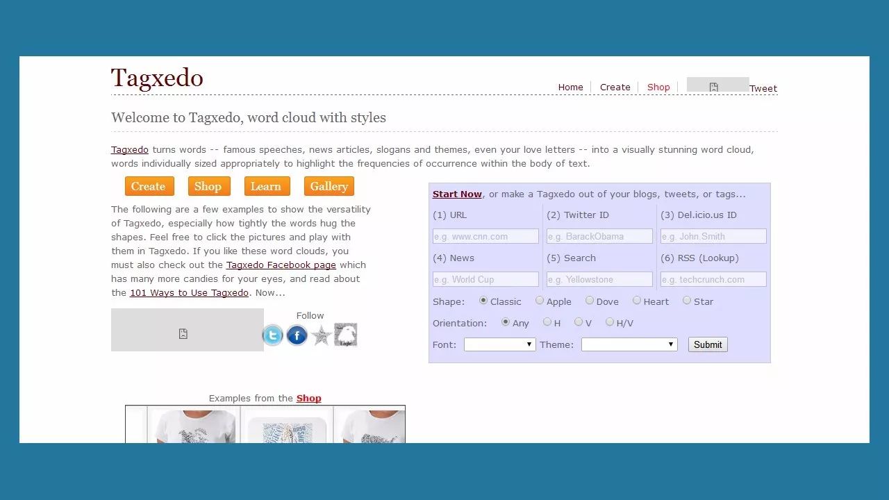Click the Tweet link in header

pyautogui.click(x=763, y=89)
